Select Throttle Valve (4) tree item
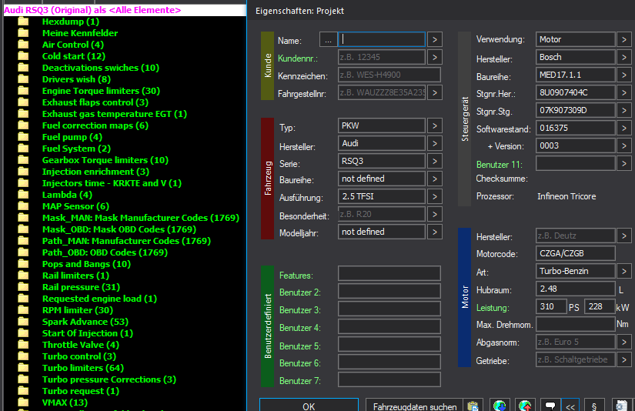The width and height of the screenshot is (635, 411). [x=81, y=345]
